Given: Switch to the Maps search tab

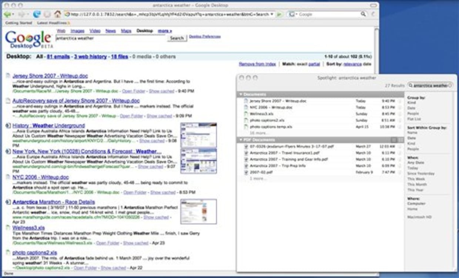Looking at the screenshot, I should (x=126, y=31).
